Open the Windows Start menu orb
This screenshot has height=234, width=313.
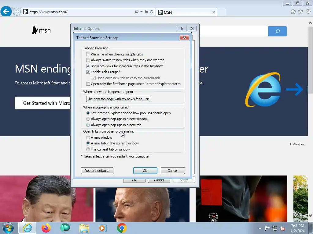[x=8, y=228]
